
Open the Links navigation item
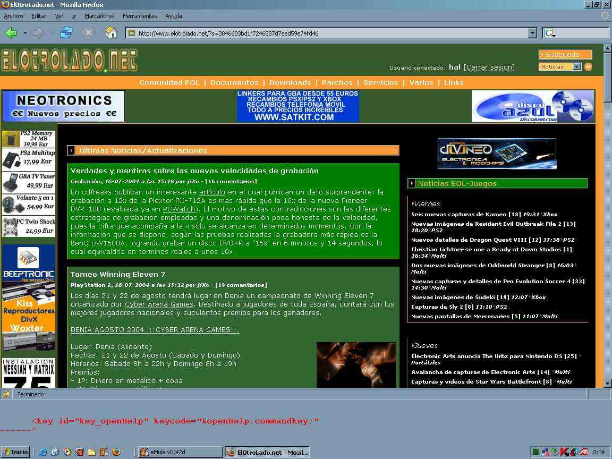tap(454, 82)
